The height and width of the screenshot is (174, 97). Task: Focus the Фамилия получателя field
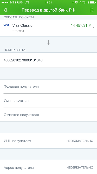[48, 86]
